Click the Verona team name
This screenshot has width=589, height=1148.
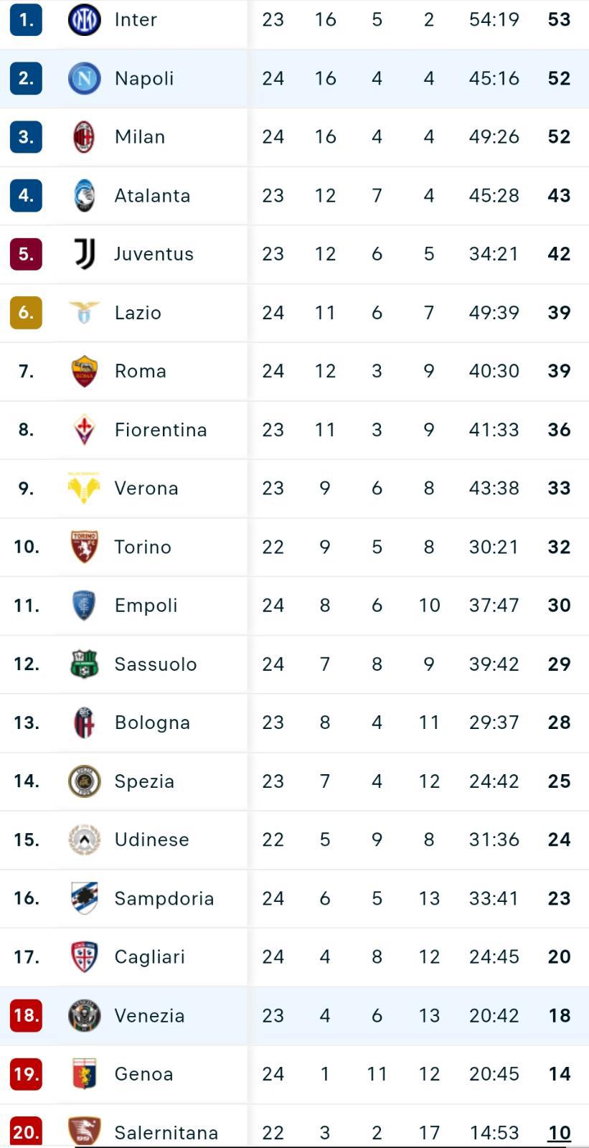click(x=146, y=489)
